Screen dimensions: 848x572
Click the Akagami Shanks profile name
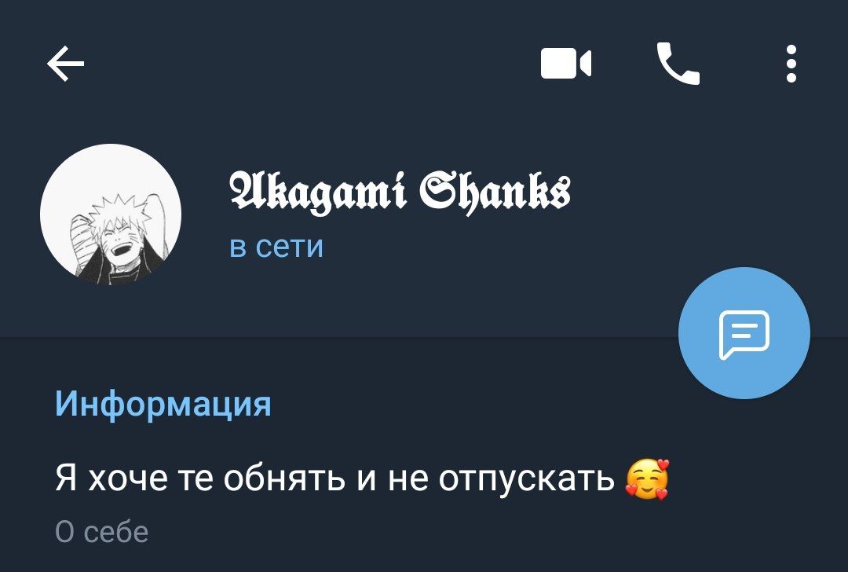click(400, 192)
